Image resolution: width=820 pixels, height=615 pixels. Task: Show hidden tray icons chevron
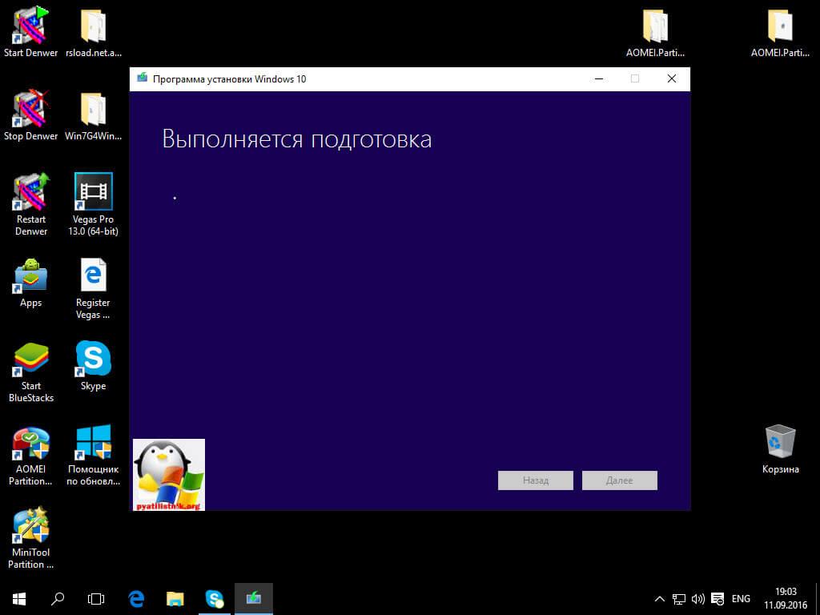coord(660,599)
